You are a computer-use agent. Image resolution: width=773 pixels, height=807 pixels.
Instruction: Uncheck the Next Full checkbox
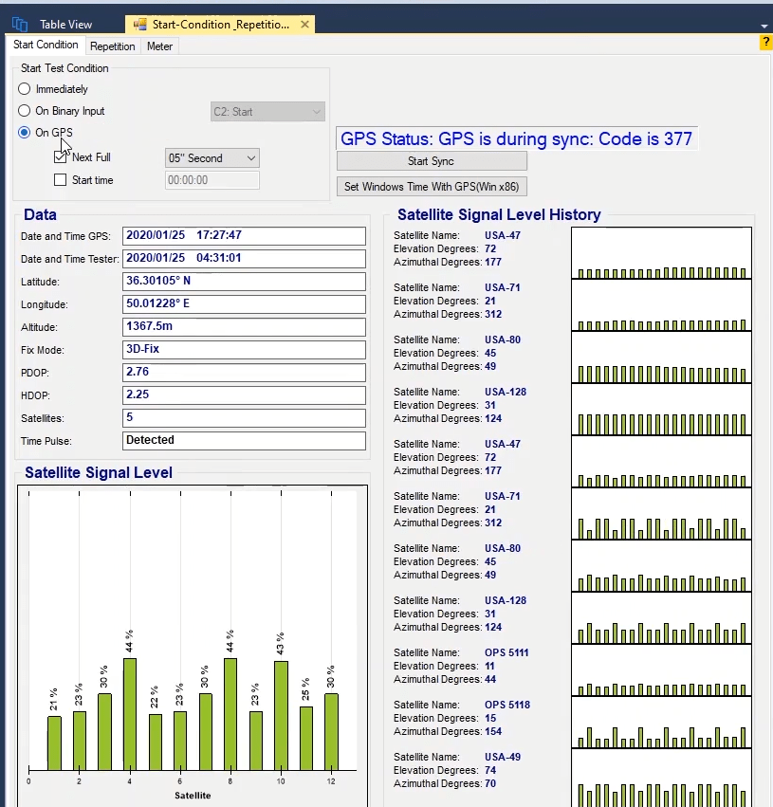(x=61, y=157)
